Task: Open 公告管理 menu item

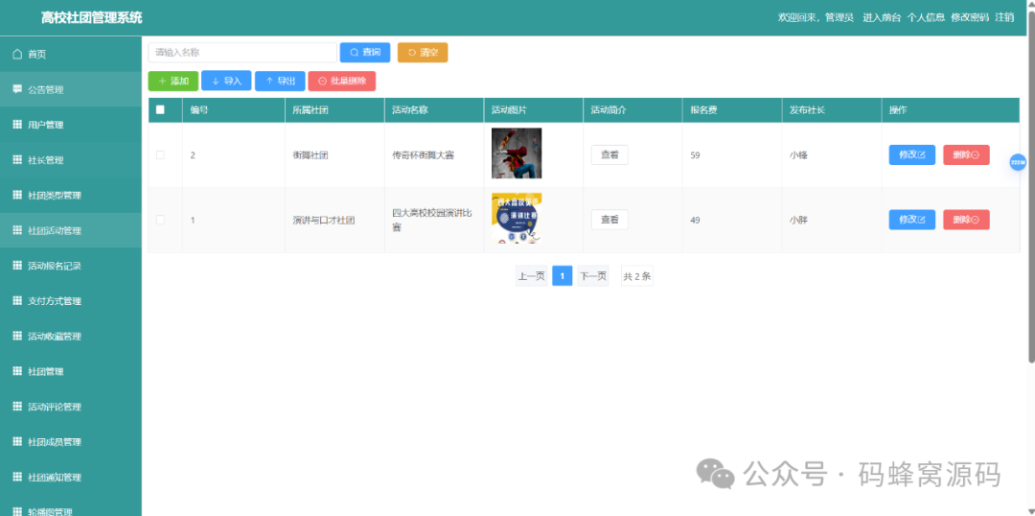Action: coord(71,89)
